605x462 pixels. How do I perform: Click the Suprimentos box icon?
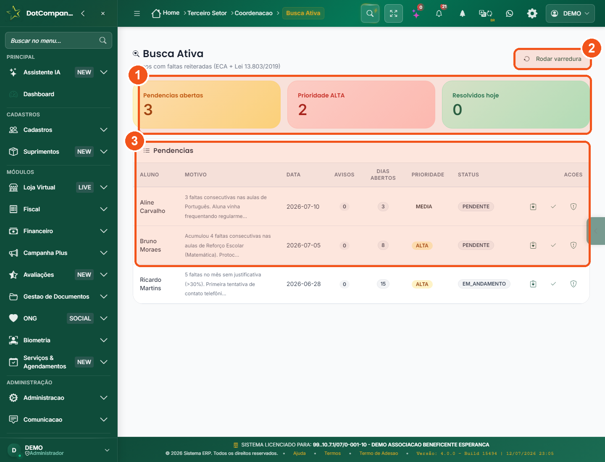[x=13, y=152]
